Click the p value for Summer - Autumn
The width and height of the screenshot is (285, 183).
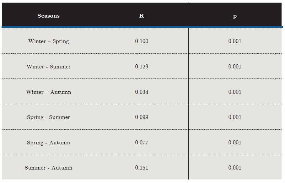235,168
